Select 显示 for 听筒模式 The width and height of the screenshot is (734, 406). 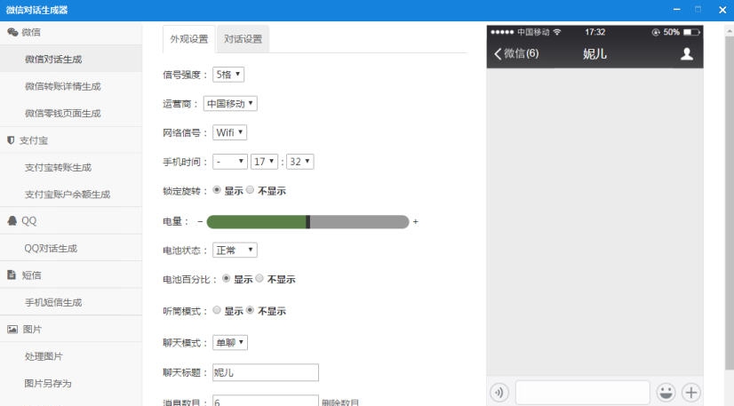217,310
